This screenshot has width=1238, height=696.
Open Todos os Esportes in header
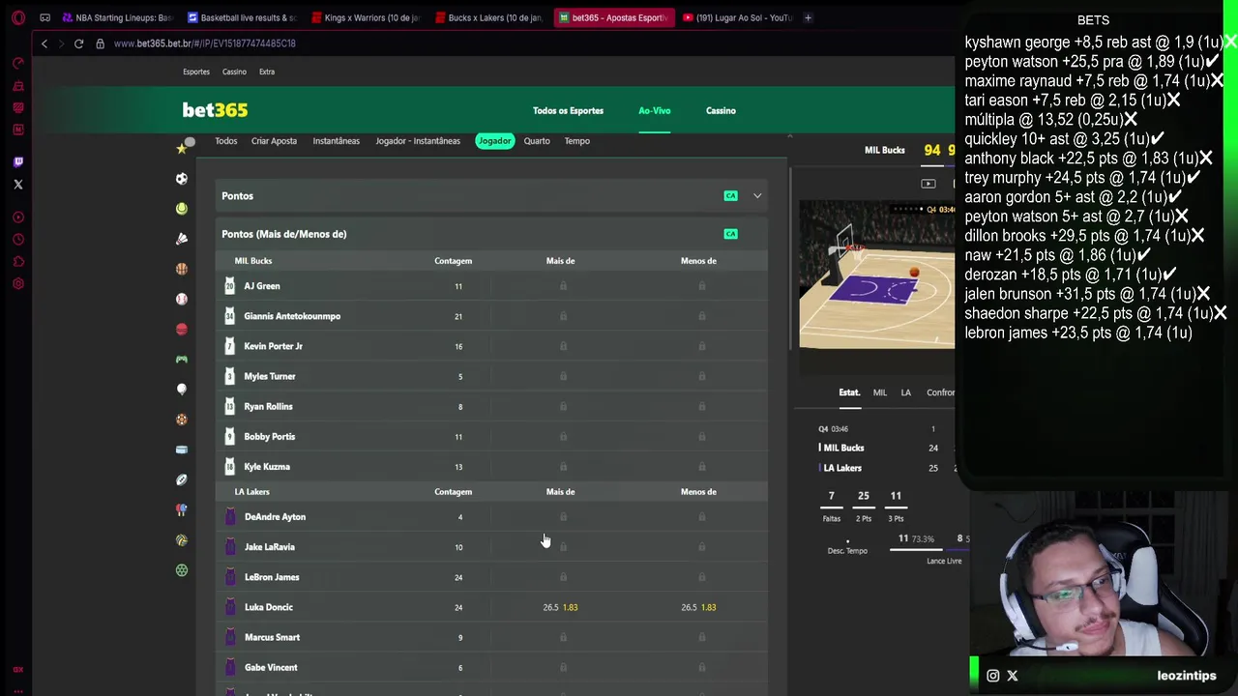[x=568, y=111]
